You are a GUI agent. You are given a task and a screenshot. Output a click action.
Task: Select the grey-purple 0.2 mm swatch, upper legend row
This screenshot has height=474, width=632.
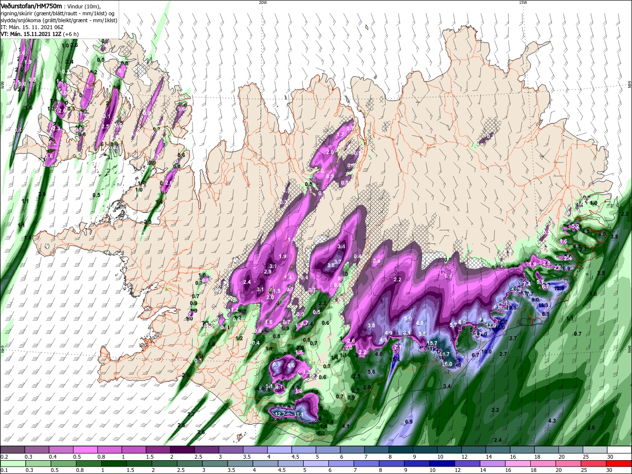pos(12,450)
